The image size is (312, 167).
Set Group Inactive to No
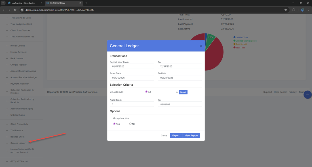coord(130,124)
